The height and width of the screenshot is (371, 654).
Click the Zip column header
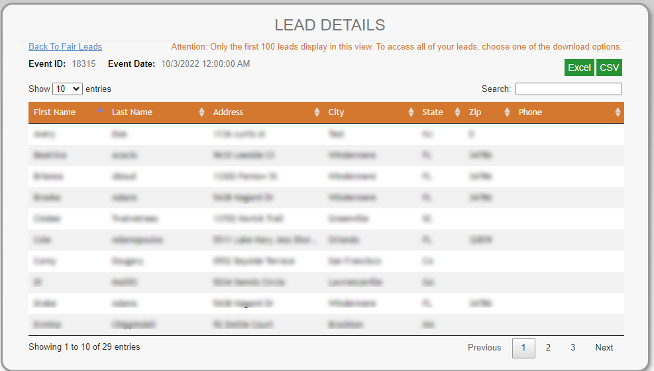click(x=488, y=112)
